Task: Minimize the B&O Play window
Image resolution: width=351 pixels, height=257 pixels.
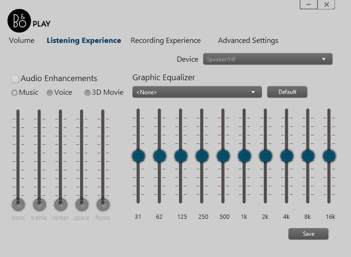Action: pyautogui.click(x=309, y=5)
